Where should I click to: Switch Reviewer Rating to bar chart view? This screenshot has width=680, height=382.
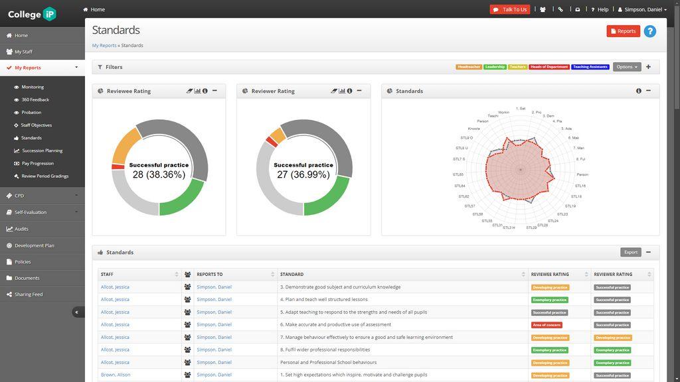(342, 91)
